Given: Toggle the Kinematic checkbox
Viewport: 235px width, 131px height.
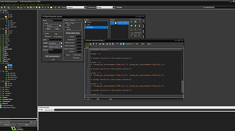Looking at the screenshot, I should tap(73, 58).
